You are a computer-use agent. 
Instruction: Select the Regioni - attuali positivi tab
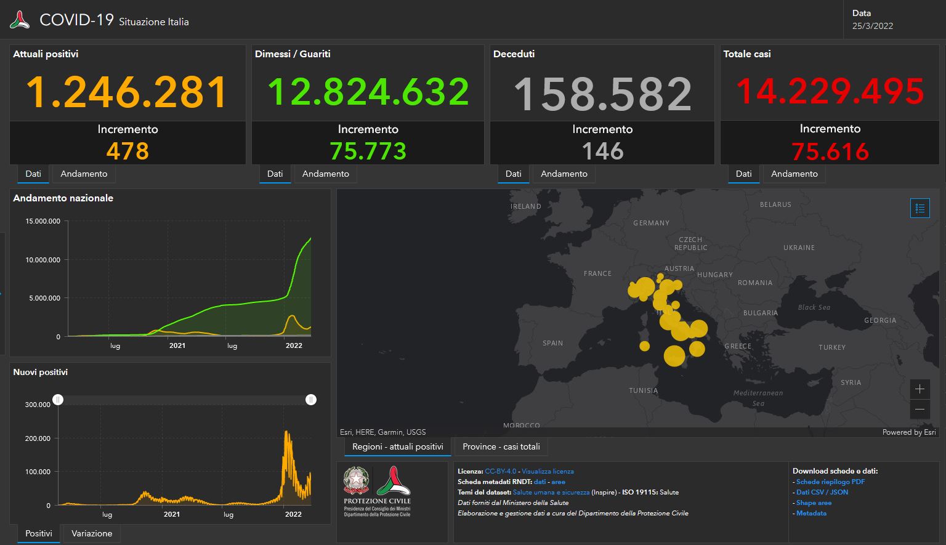coord(397,446)
